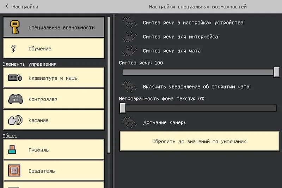Toggle Дрожание камеры switch
The width and height of the screenshot is (282, 188).
pyautogui.click(x=129, y=122)
